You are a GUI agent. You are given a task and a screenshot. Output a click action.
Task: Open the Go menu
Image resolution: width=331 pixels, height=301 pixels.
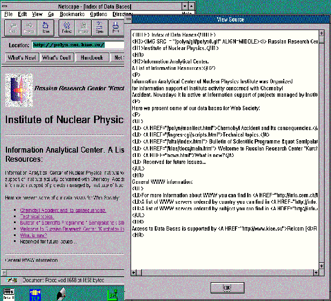51,14
